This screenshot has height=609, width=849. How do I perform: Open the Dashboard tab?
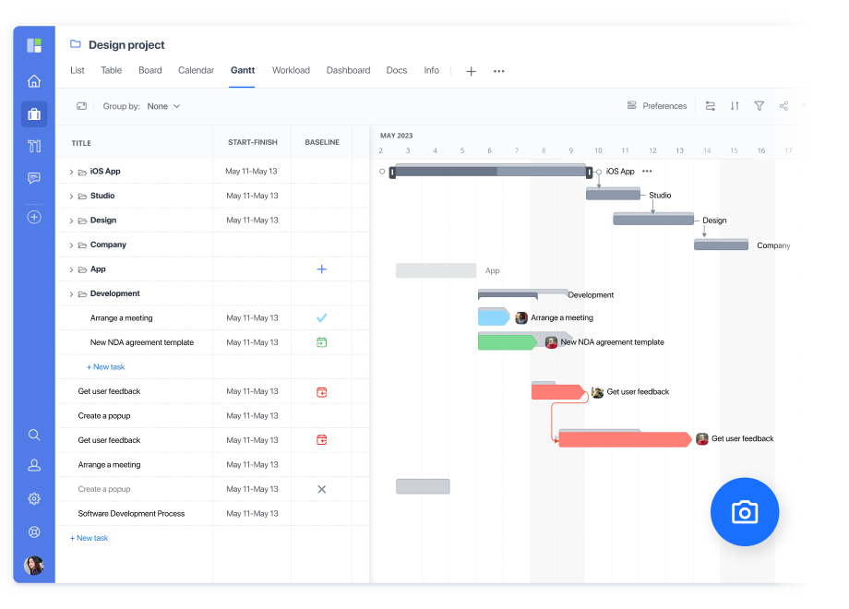[348, 70]
